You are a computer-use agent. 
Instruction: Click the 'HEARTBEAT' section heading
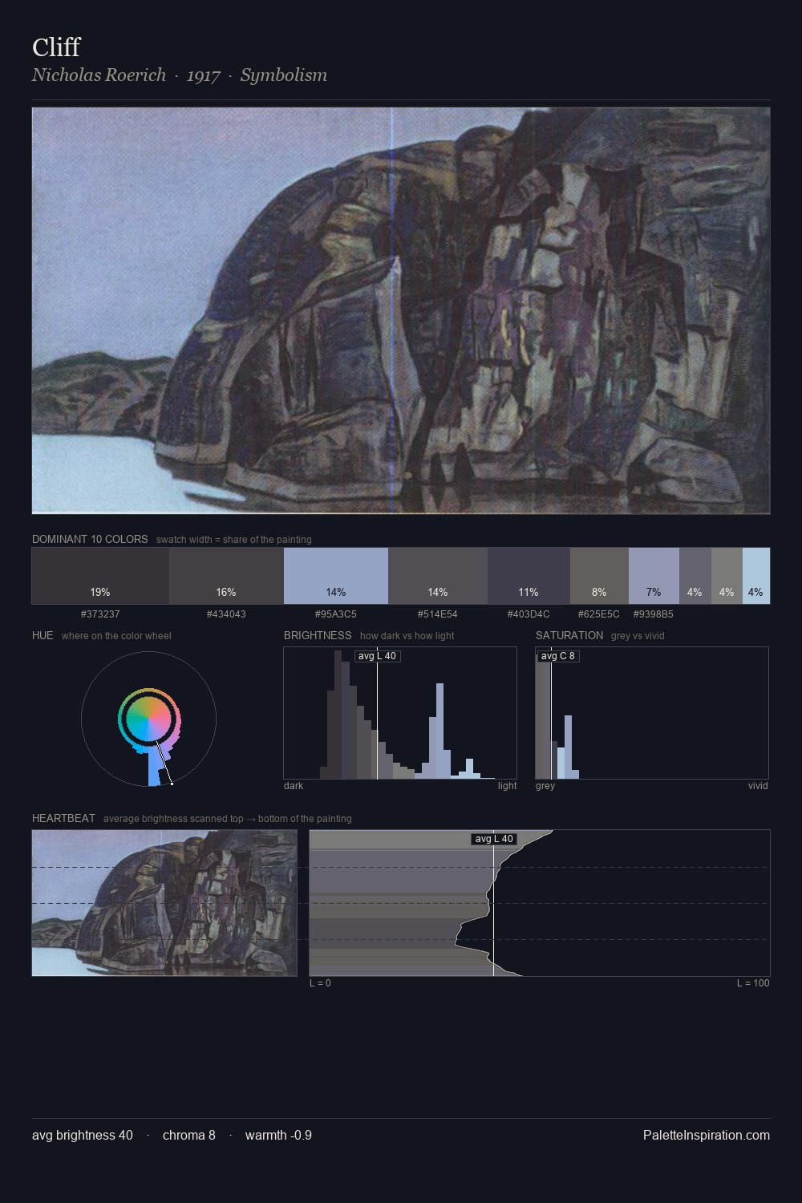pos(63,818)
